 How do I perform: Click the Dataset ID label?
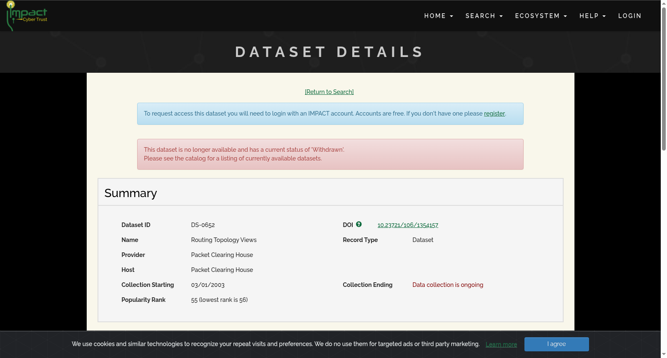(x=136, y=225)
